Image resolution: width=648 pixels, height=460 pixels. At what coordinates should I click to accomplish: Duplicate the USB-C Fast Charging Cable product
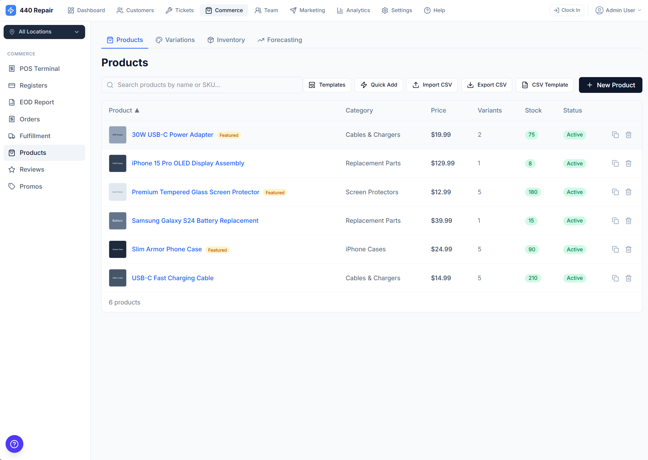pos(615,278)
